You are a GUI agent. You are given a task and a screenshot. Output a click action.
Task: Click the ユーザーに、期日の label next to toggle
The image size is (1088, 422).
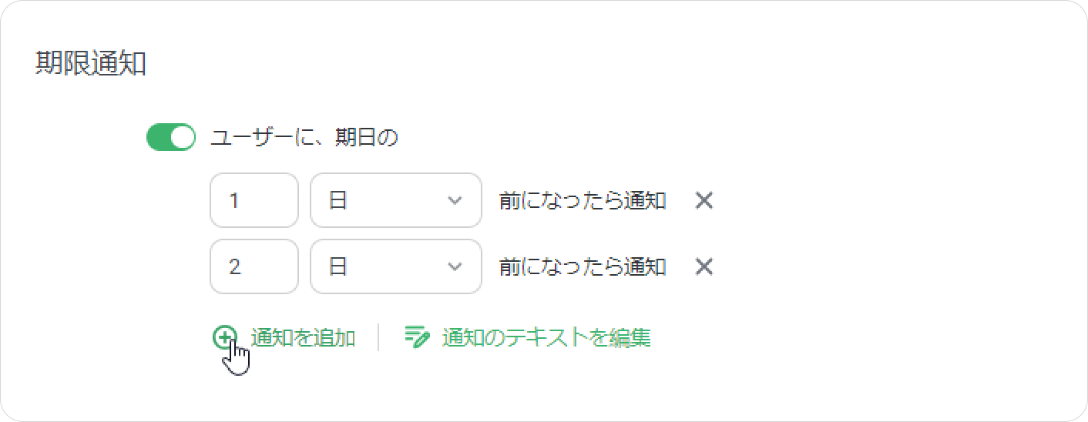(304, 138)
